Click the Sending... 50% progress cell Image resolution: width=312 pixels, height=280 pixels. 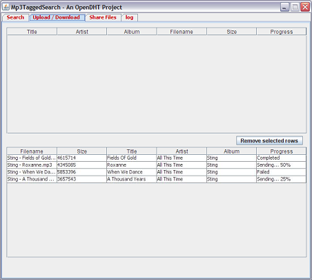pyautogui.click(x=281, y=165)
